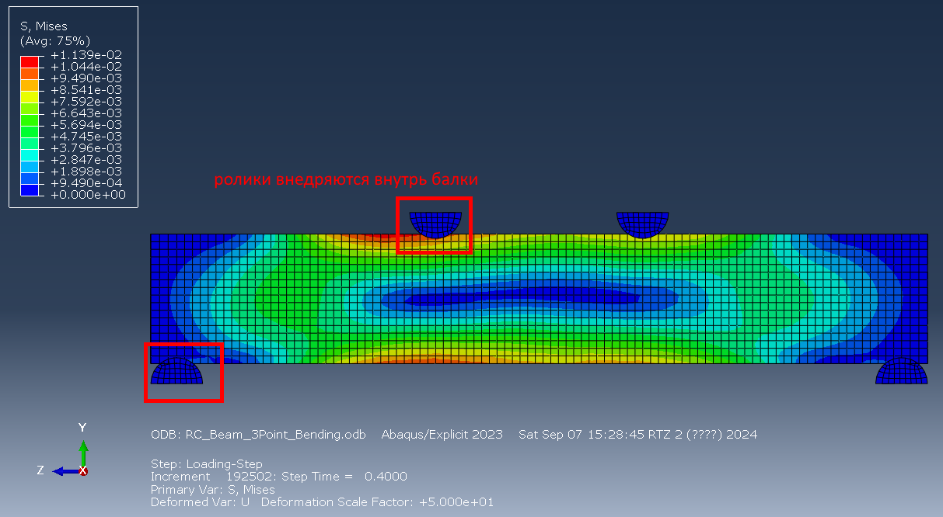Screen dimensions: 943x517
Task: Select the upper right loading roller
Action: 642,224
